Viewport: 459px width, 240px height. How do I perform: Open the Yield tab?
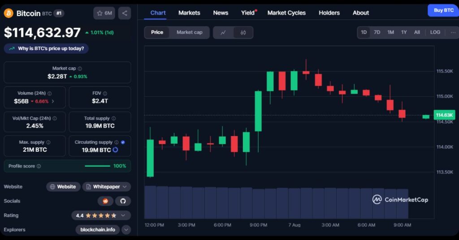pos(247,13)
